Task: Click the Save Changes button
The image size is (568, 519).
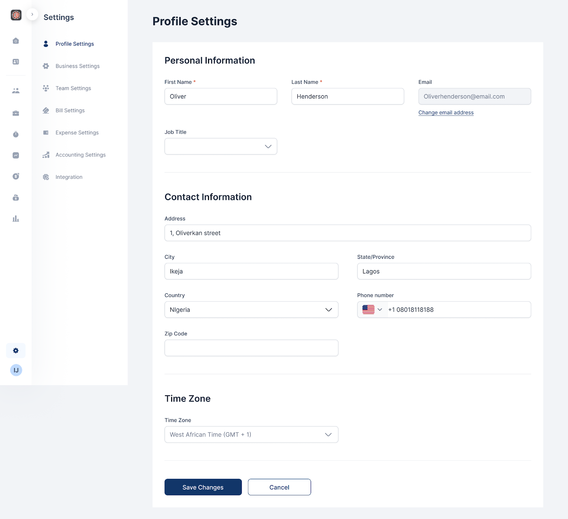Action: click(203, 487)
